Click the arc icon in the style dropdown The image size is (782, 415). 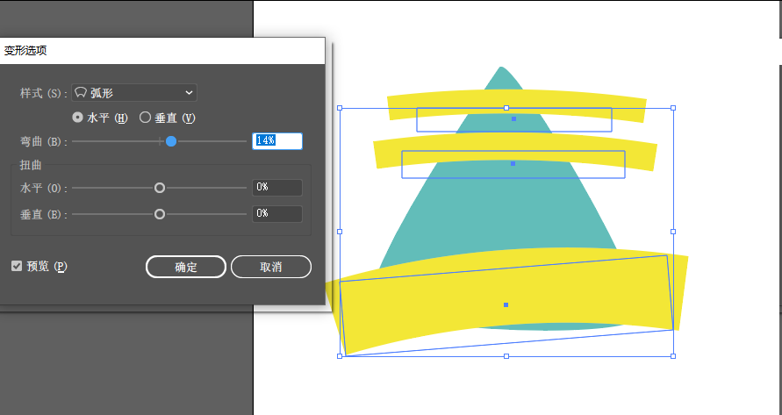pos(81,93)
